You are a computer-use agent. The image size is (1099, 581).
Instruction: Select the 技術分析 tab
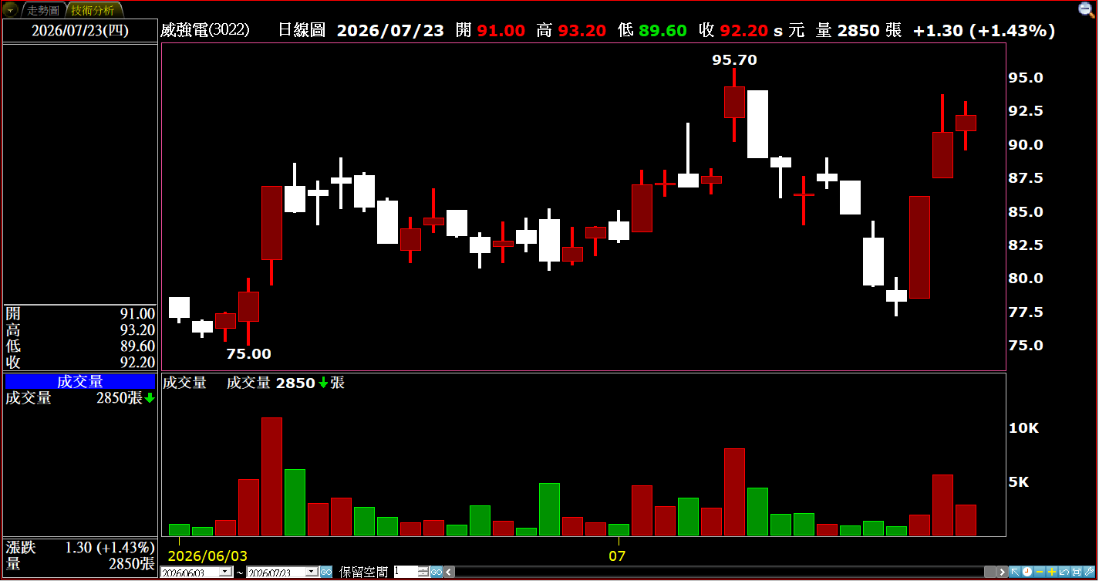pos(92,10)
